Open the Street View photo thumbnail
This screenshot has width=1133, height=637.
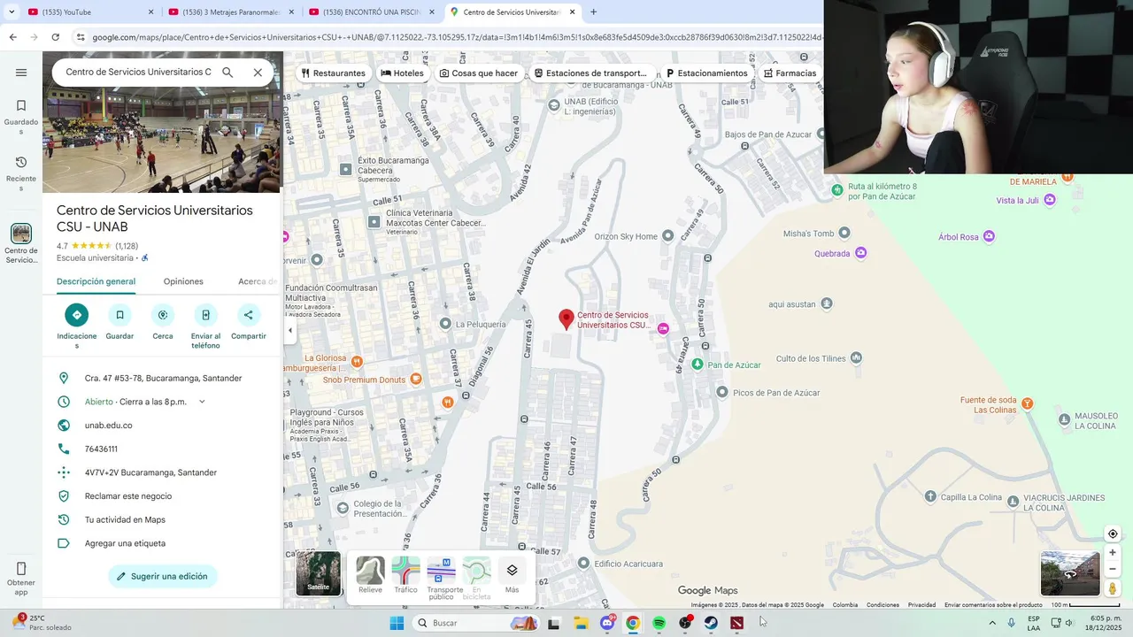pos(1069,573)
